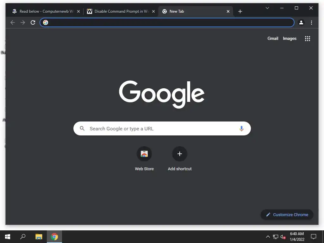
Task: Select the New Tab tab
Action: tap(195, 11)
